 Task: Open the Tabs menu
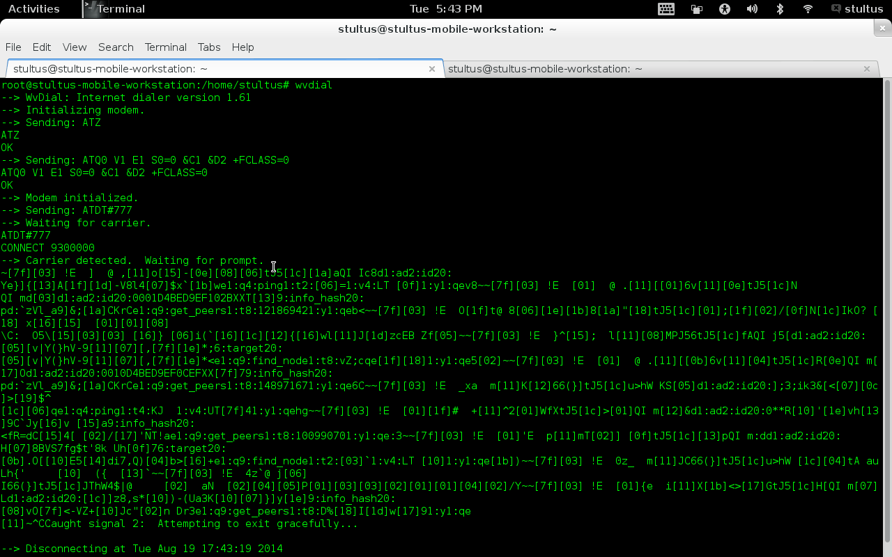(209, 47)
